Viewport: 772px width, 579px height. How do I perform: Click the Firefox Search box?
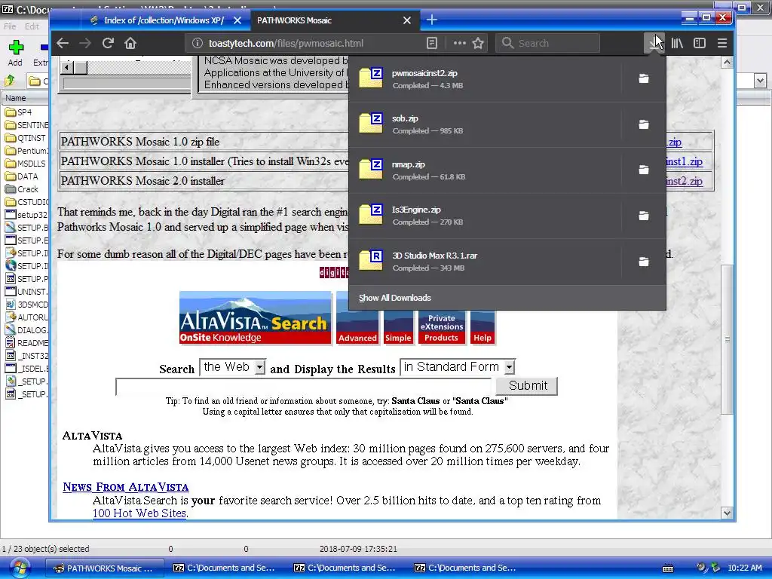pyautogui.click(x=547, y=43)
